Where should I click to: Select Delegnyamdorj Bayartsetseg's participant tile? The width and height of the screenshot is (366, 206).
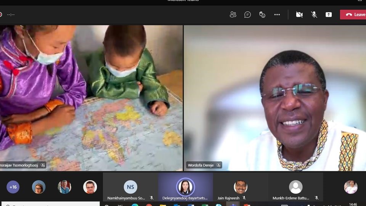pyautogui.click(x=185, y=187)
